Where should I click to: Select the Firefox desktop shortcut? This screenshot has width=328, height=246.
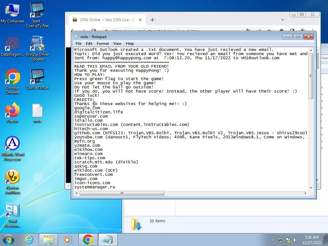(12, 112)
